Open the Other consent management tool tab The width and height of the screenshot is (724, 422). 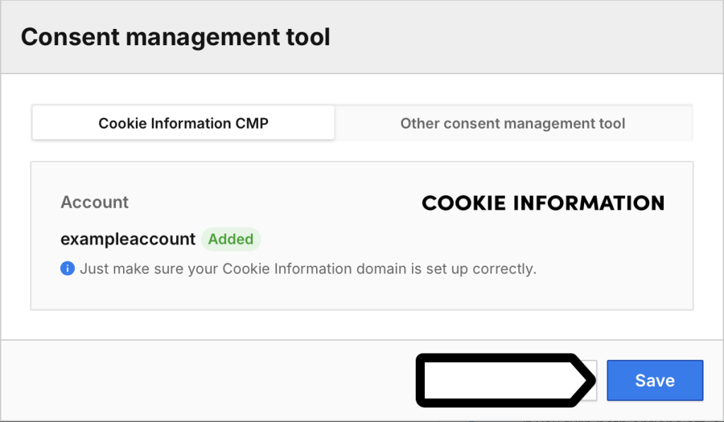[x=513, y=123]
